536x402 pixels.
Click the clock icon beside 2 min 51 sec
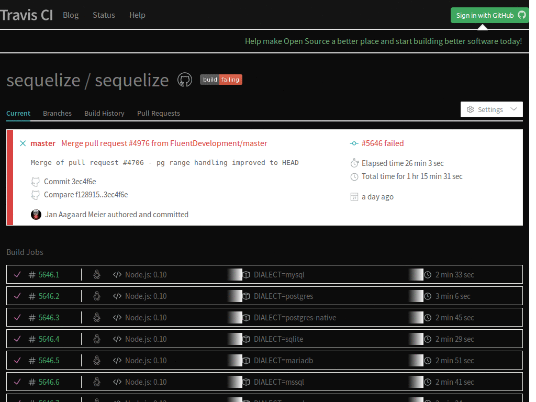pyautogui.click(x=428, y=361)
